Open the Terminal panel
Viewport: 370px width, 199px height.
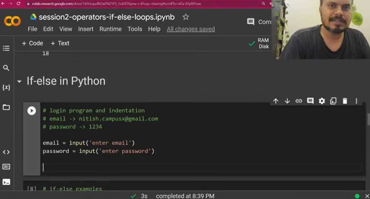[x=6, y=182]
